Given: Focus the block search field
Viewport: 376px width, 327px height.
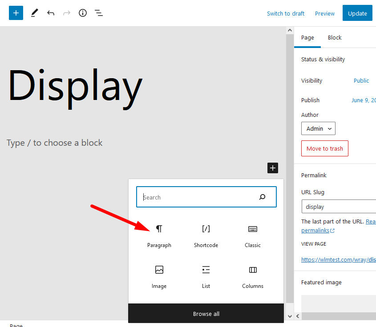Looking at the screenshot, I should coord(206,197).
